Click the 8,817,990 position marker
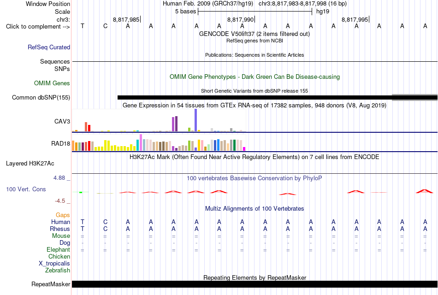Screen dimensions: 438x295 coord(241,19)
